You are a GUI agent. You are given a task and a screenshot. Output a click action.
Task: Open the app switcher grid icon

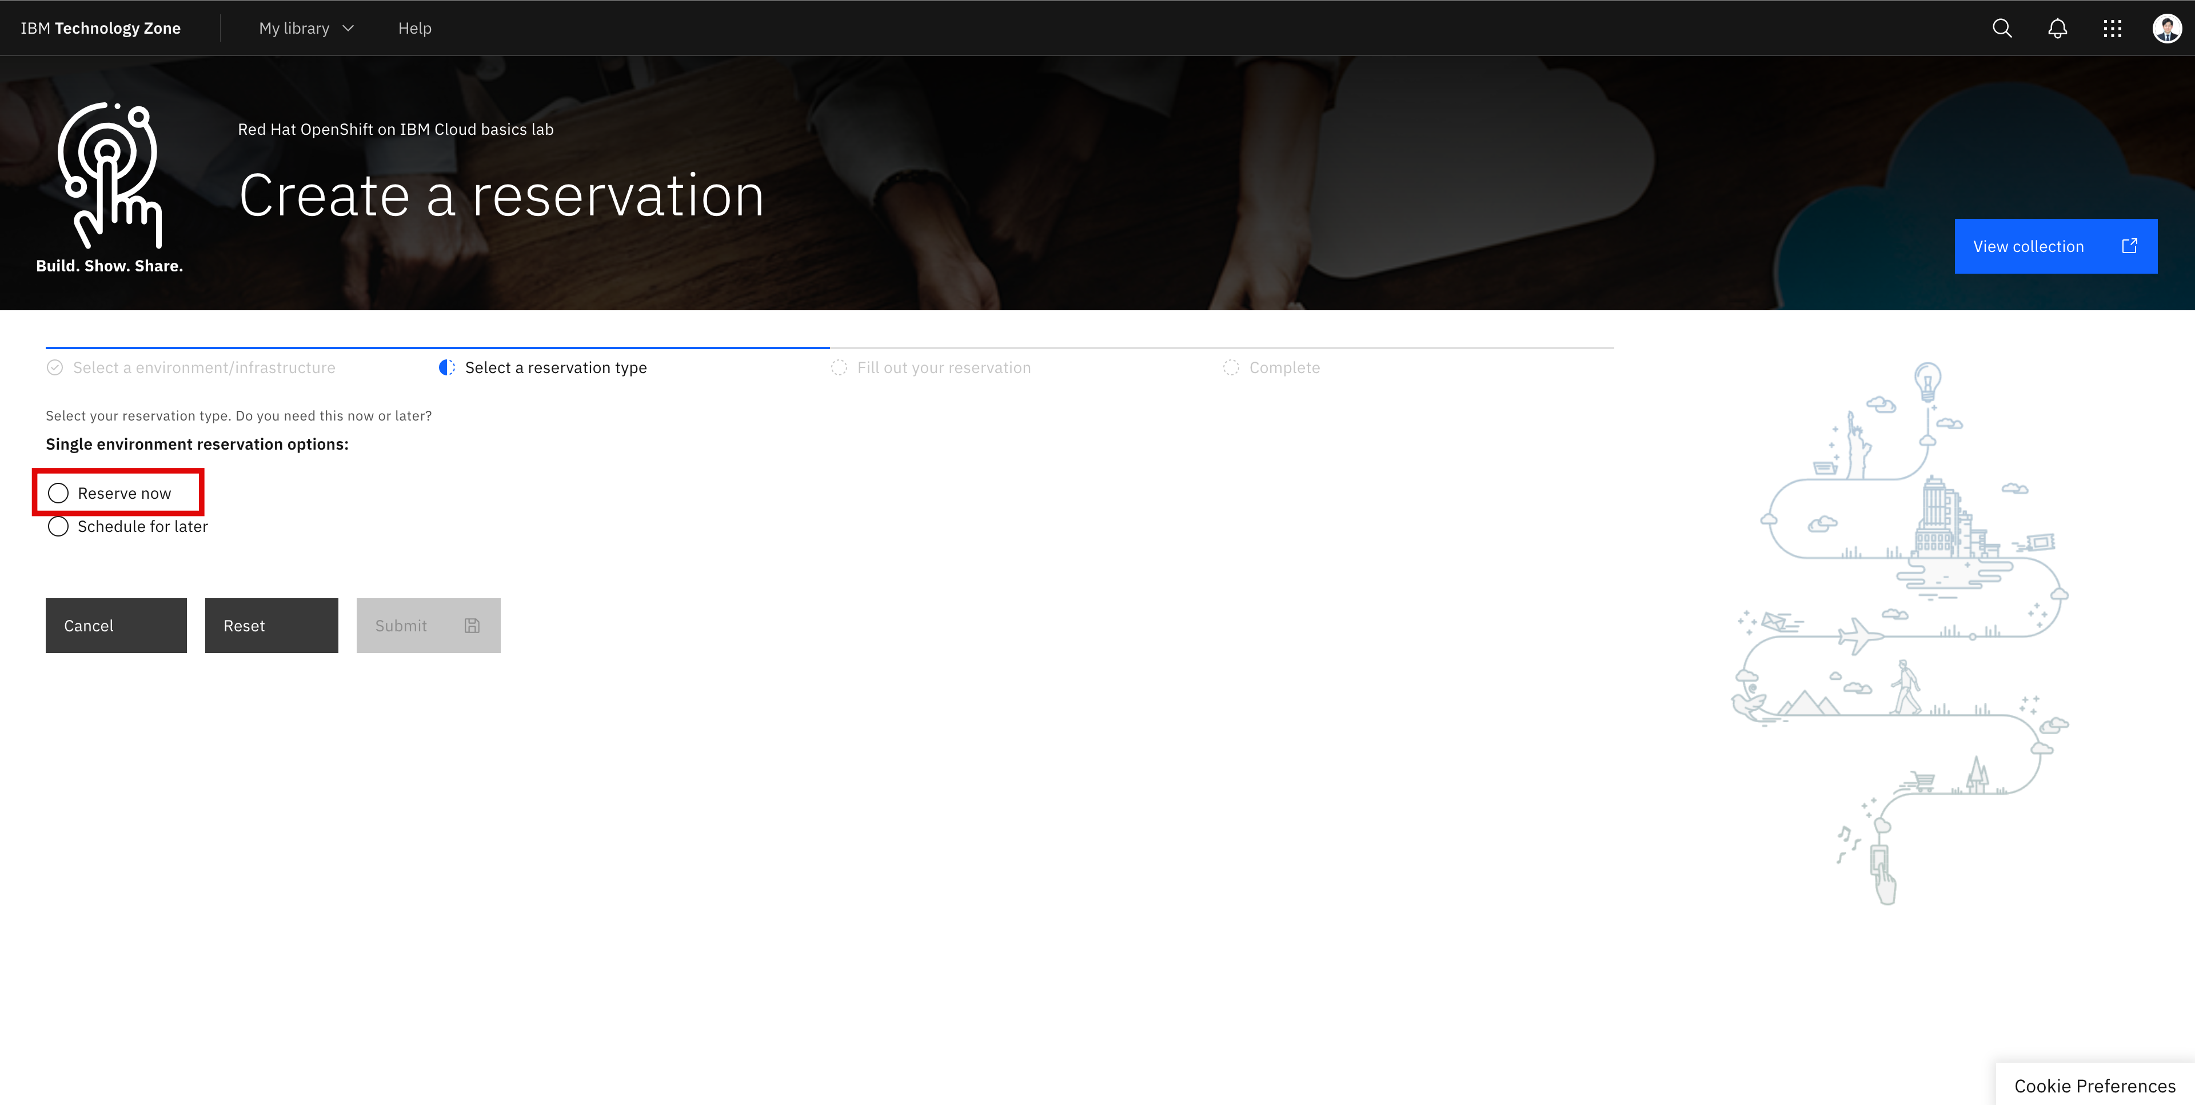(x=2112, y=28)
